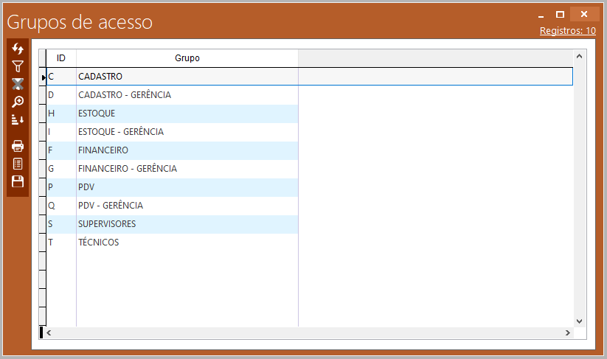
Task: Open the filter funnel tool
Action: click(18, 66)
